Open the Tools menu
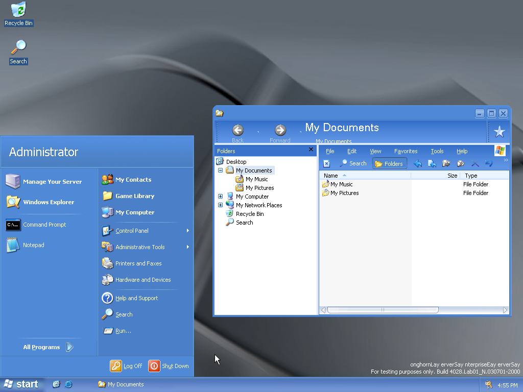Viewport: 523px width, 392px height. tap(437, 151)
